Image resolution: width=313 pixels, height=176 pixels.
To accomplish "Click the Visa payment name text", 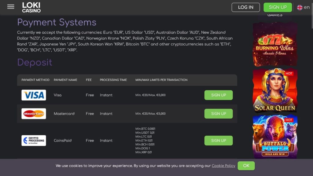I will [57, 95].
